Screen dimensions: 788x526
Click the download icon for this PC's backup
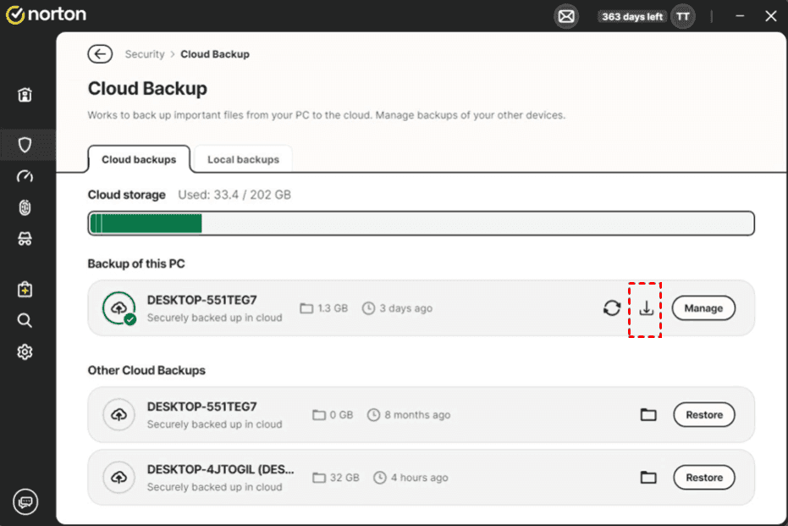(x=646, y=308)
